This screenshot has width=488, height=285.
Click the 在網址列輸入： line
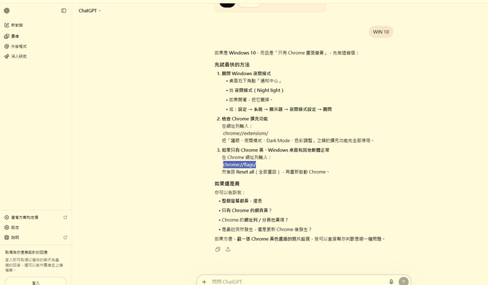coord(237,126)
